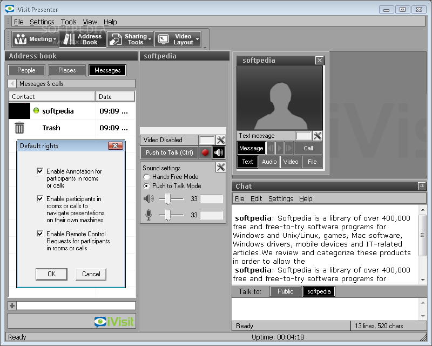Pin the Chat panel
The image size is (432, 346).
tap(422, 186)
